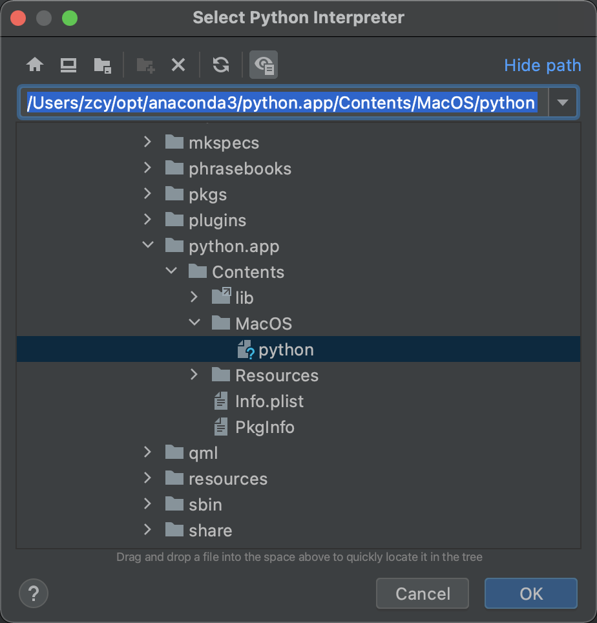The width and height of the screenshot is (597, 623).
Task: Jump to the Desktop directory icon
Action: (68, 65)
